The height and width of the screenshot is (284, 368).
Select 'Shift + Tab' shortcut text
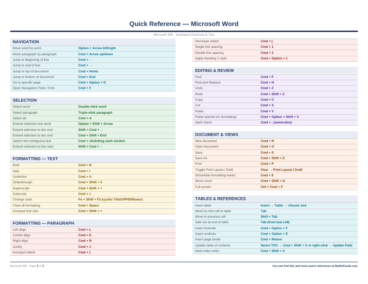269,217
